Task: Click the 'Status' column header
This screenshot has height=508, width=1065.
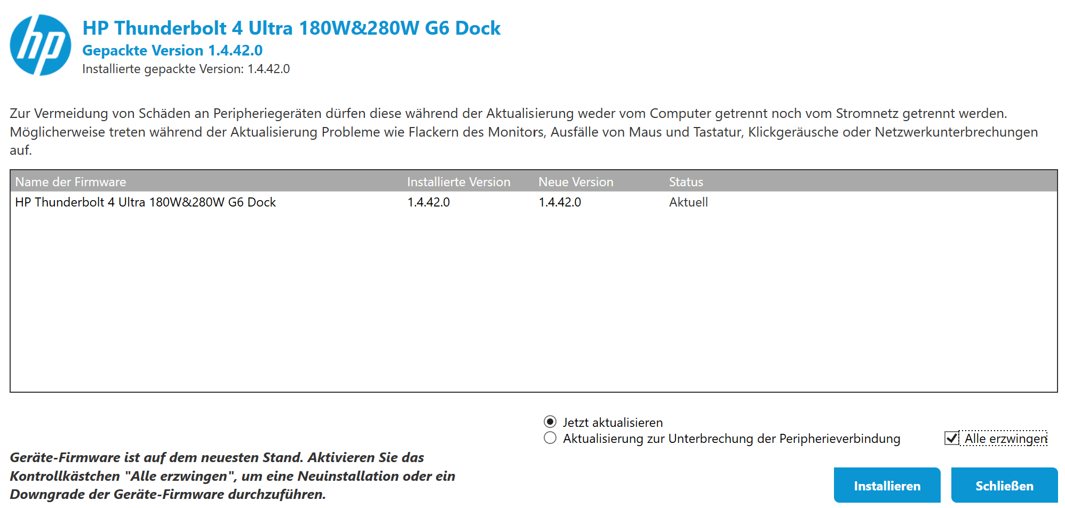Action: (x=686, y=182)
